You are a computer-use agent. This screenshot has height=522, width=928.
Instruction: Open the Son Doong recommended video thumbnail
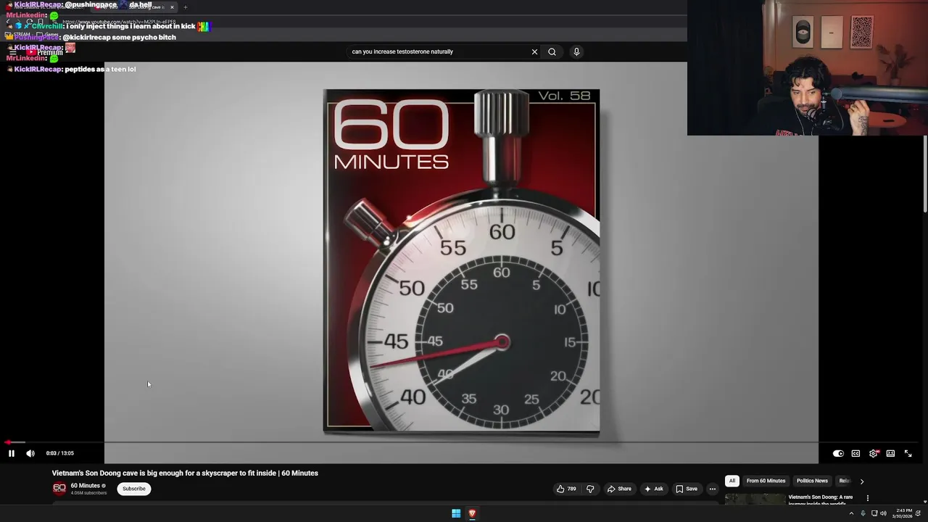pos(755,500)
